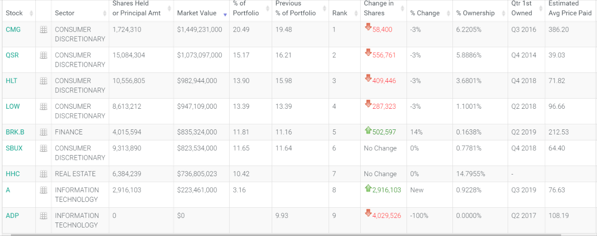Sort by the % Change column header

click(x=425, y=13)
